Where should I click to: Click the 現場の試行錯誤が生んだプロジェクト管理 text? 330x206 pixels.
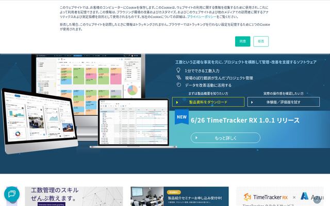(x=219, y=78)
